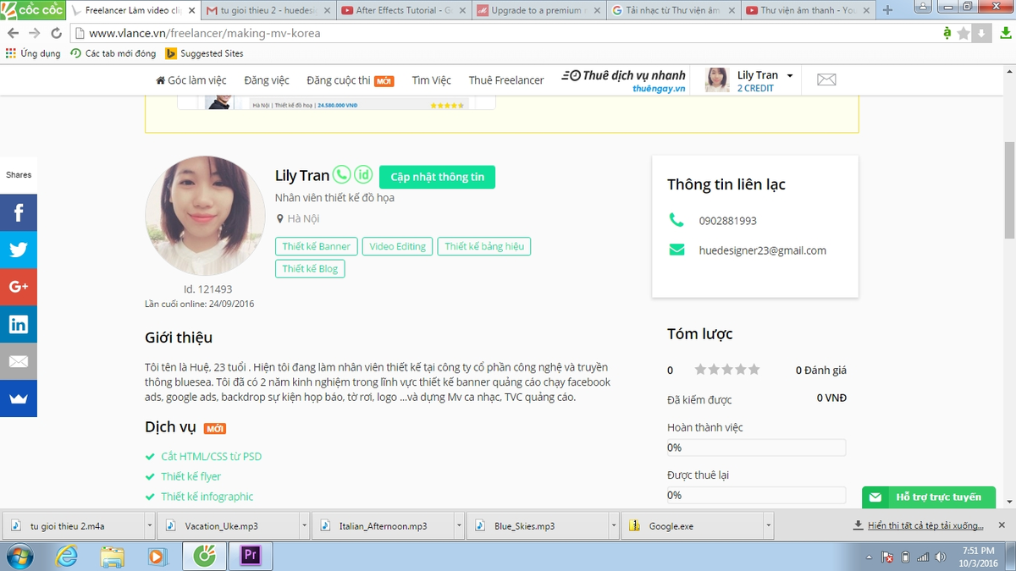Image resolution: width=1016 pixels, height=571 pixels.
Task: Open Hỗ trợ trực tuyến chat button
Action: point(928,497)
